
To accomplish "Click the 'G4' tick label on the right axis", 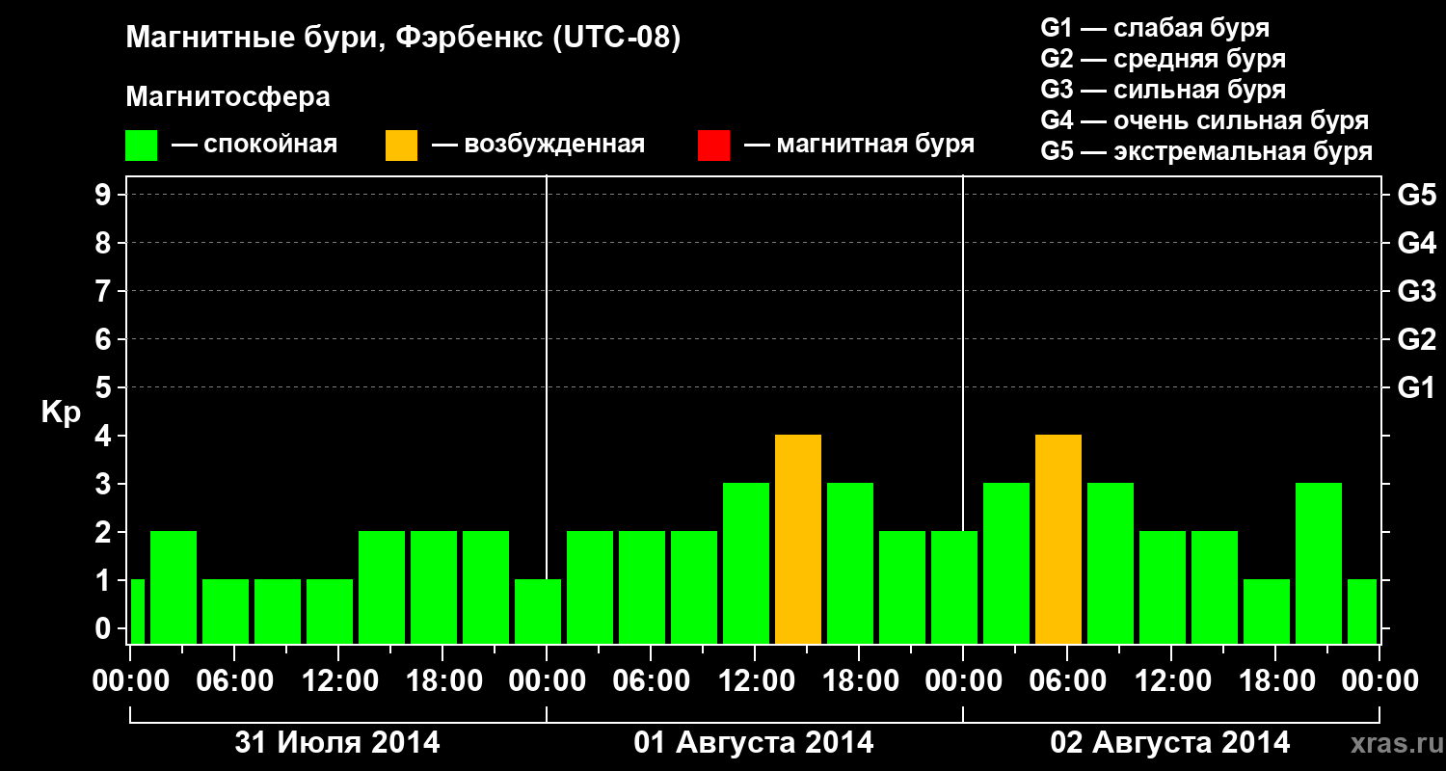I will 1416,243.
